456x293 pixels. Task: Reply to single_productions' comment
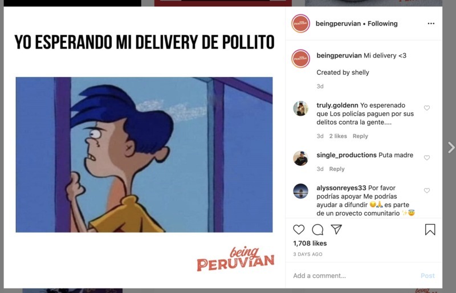coord(337,169)
